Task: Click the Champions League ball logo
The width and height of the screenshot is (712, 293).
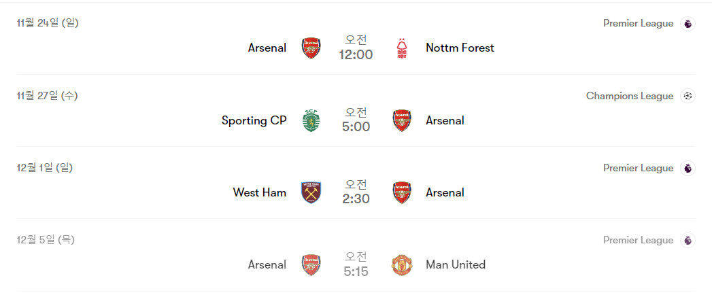Action: [x=688, y=96]
